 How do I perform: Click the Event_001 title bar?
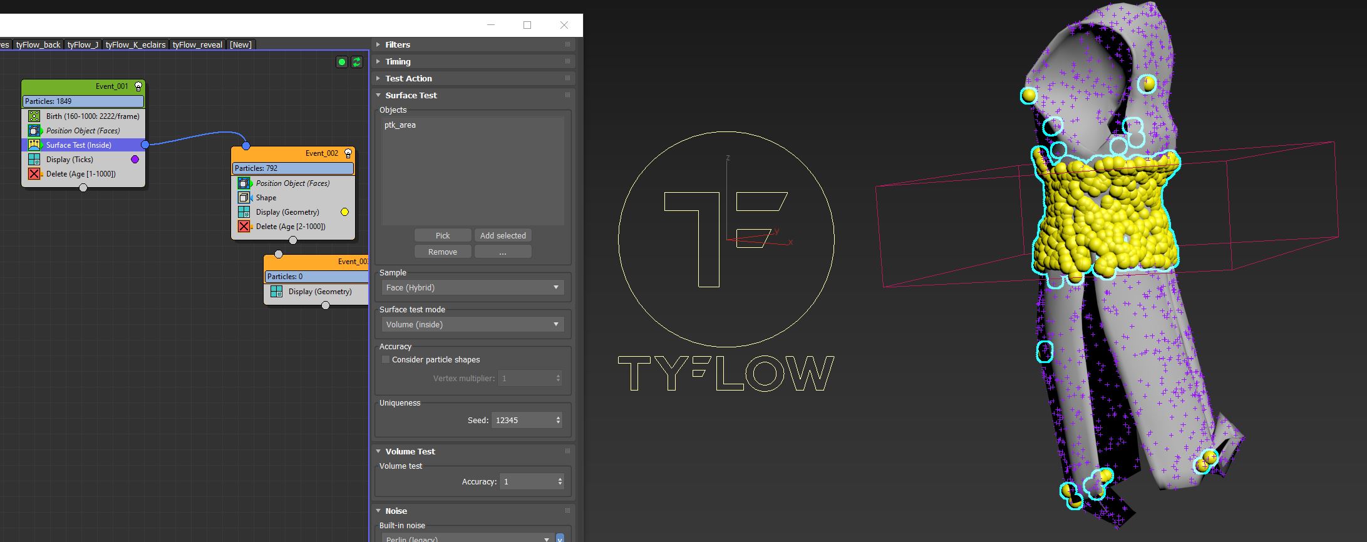click(83, 86)
